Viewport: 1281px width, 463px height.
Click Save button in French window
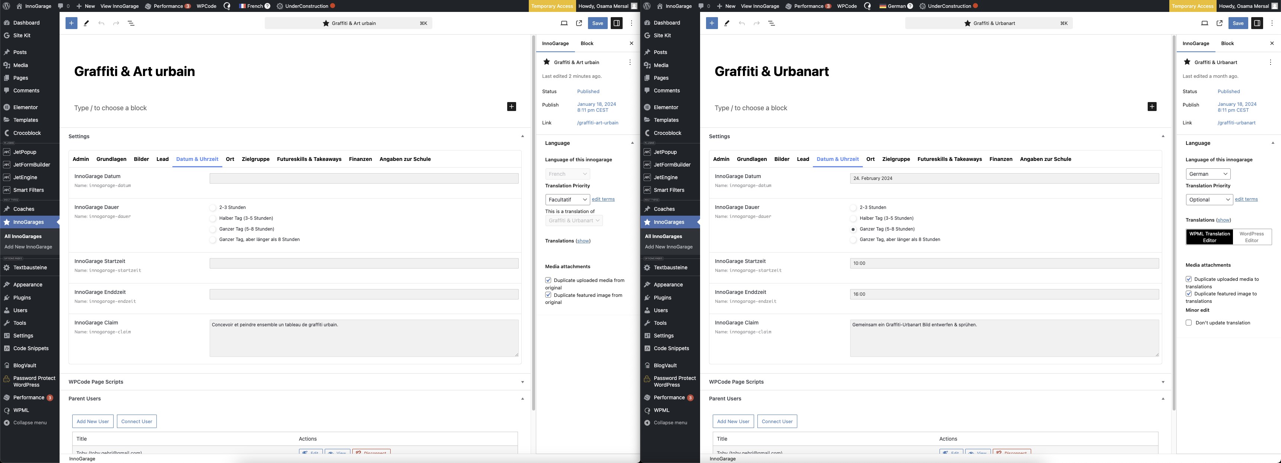(597, 23)
